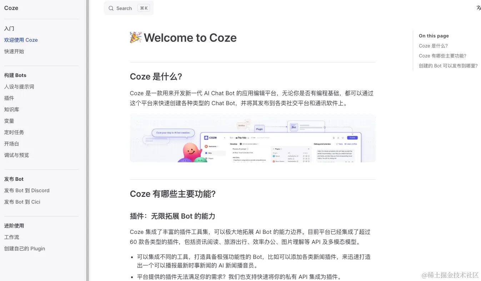Open the 定时任务 sidebar page
The width and height of the screenshot is (481, 281).
(14, 132)
